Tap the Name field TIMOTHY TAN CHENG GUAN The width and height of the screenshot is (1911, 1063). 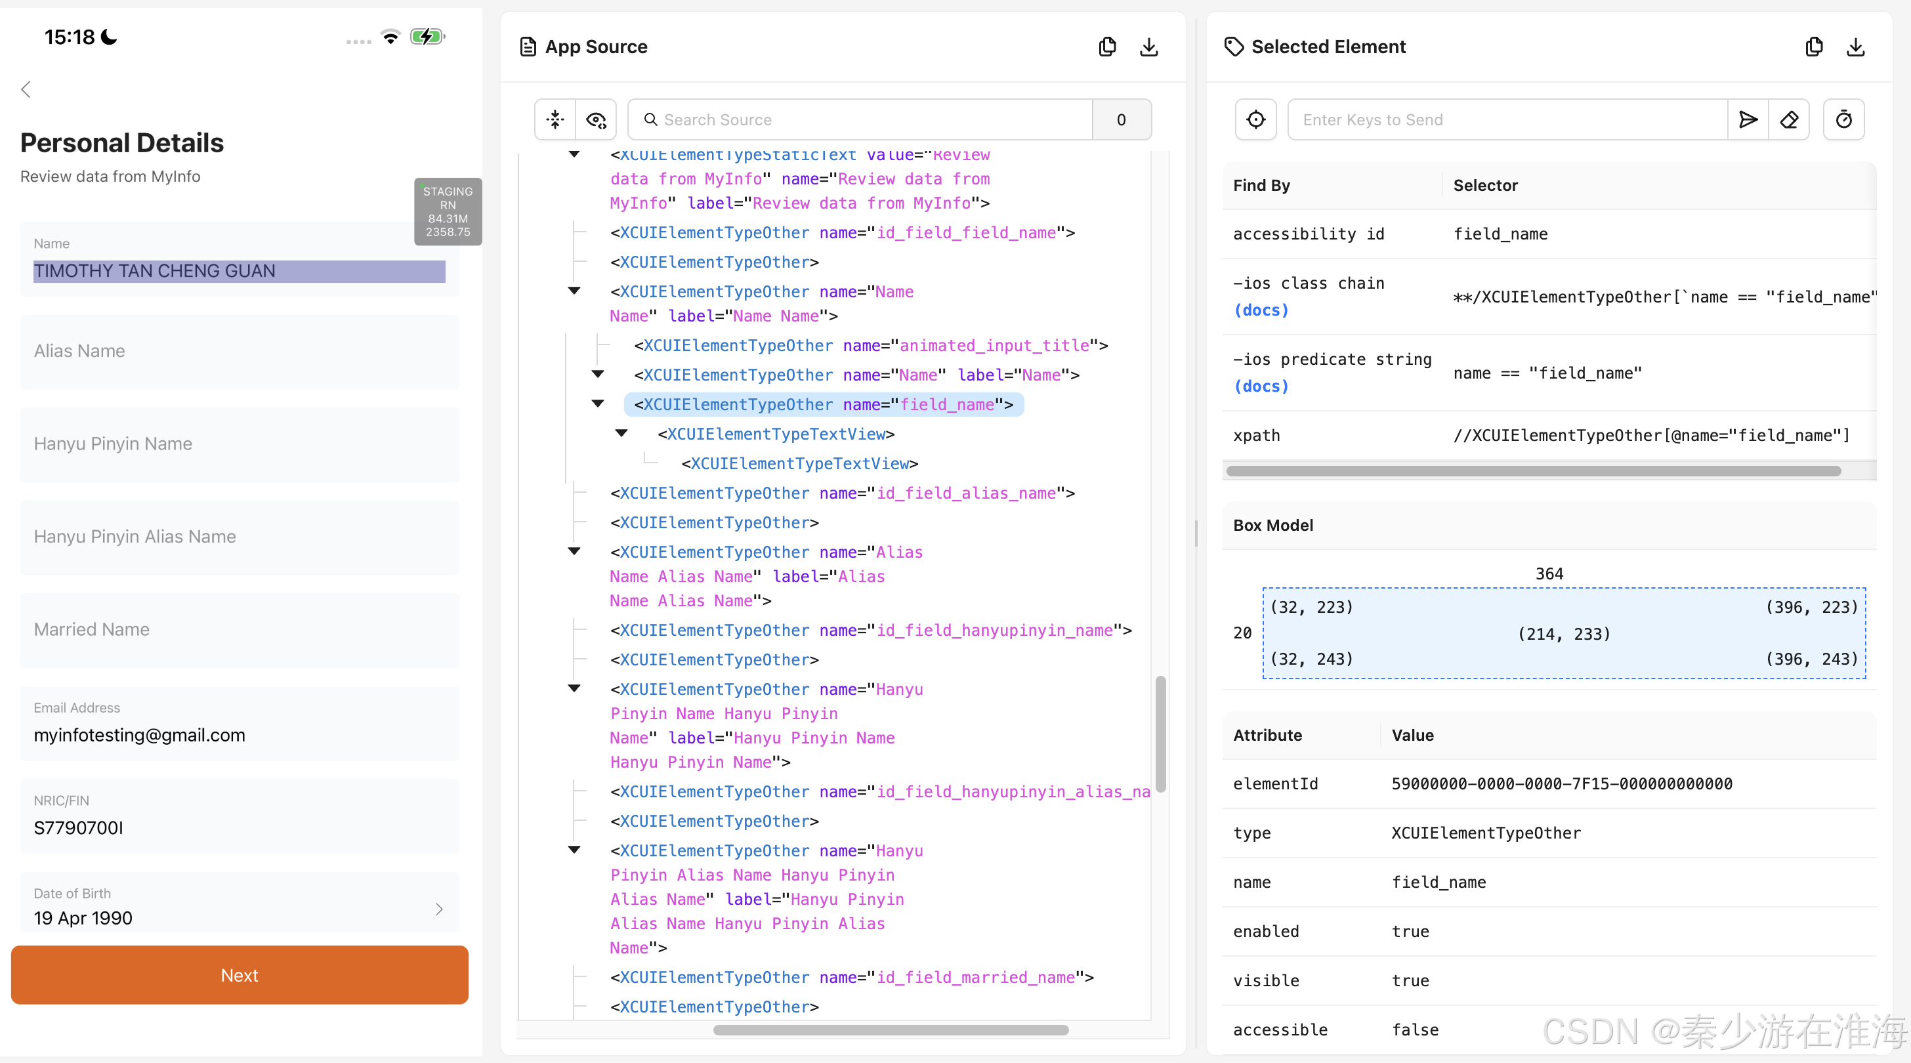coord(240,260)
